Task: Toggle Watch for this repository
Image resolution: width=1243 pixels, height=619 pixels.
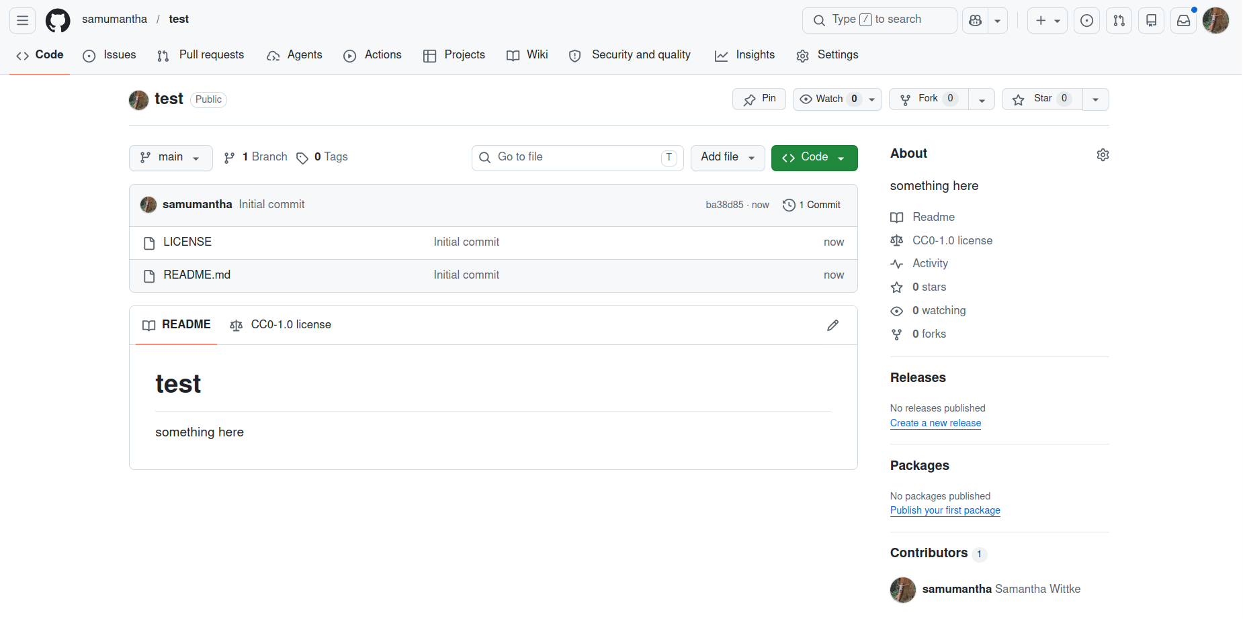Action: coord(829,99)
